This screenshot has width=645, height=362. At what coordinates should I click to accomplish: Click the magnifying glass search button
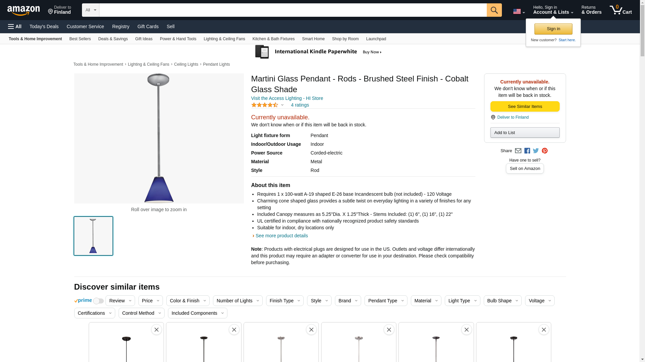494,10
